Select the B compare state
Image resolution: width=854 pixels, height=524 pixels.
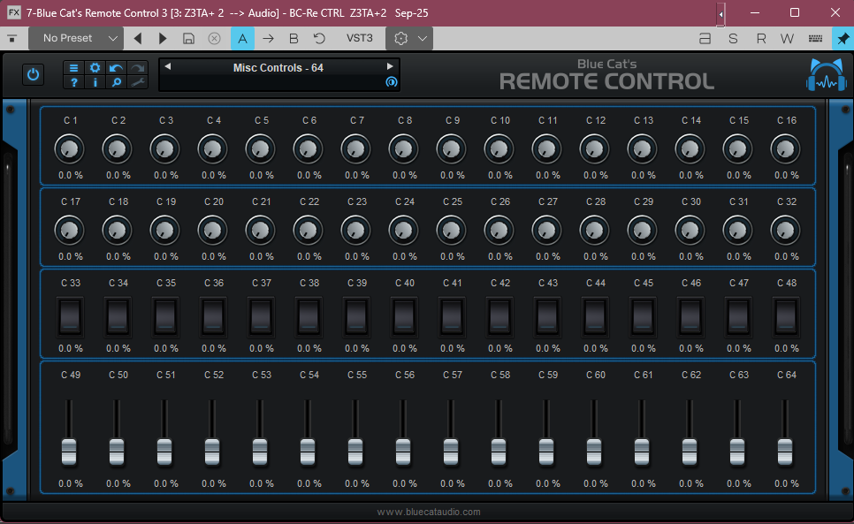[x=294, y=38]
